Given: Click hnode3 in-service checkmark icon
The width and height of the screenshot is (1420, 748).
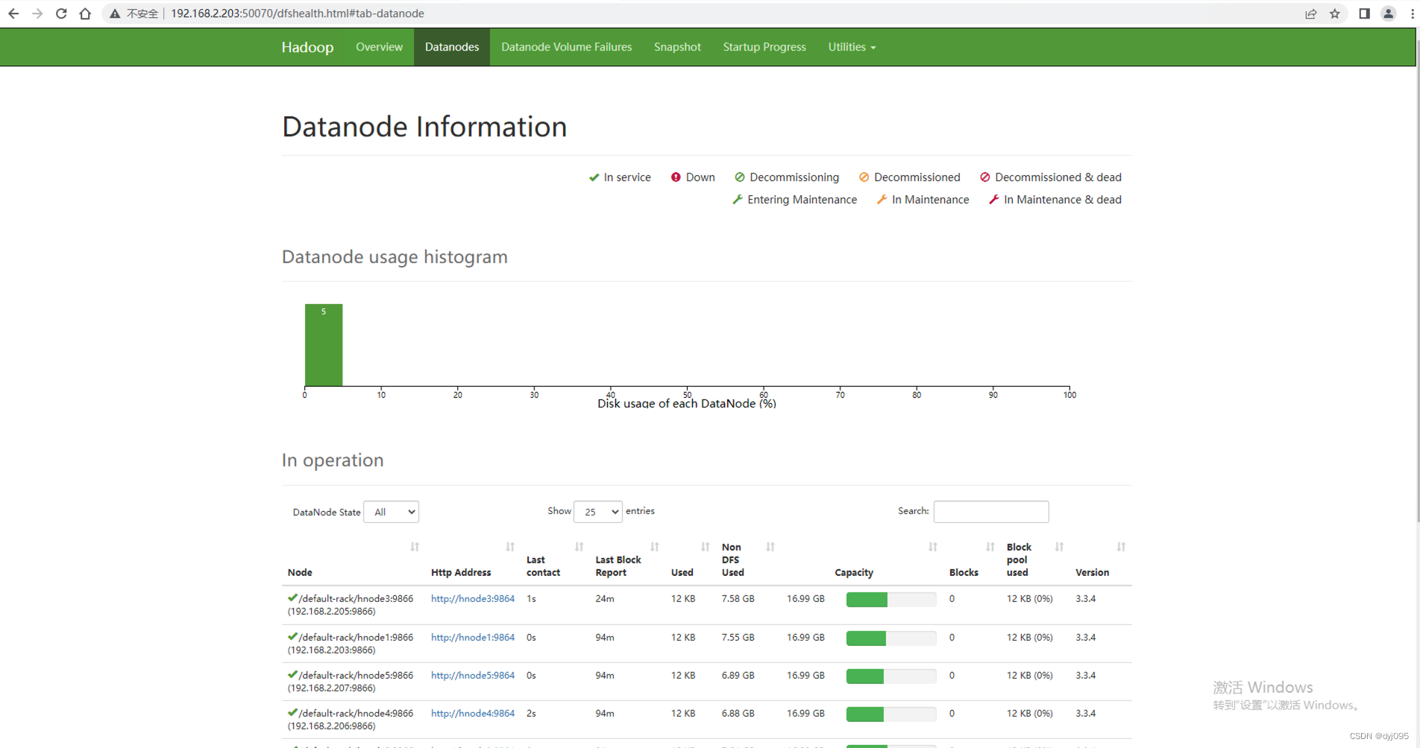Looking at the screenshot, I should click(x=292, y=598).
